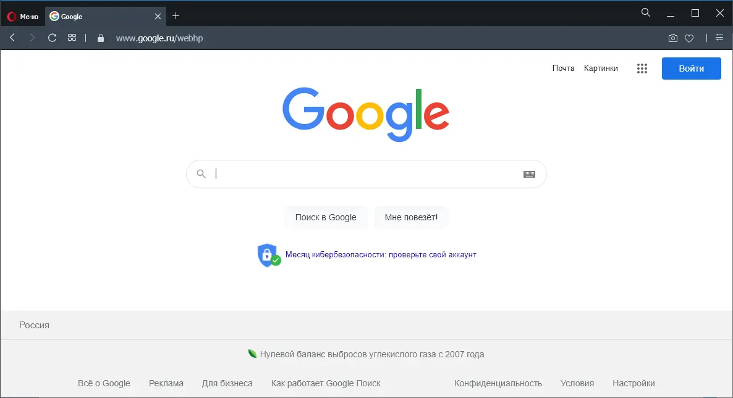Maximize the Opera window

695,13
